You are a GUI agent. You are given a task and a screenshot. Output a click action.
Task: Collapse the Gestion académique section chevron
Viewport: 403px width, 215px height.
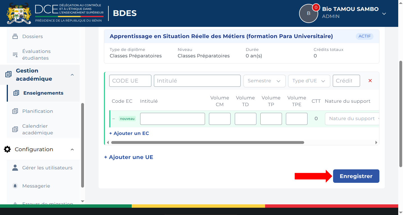(72, 75)
